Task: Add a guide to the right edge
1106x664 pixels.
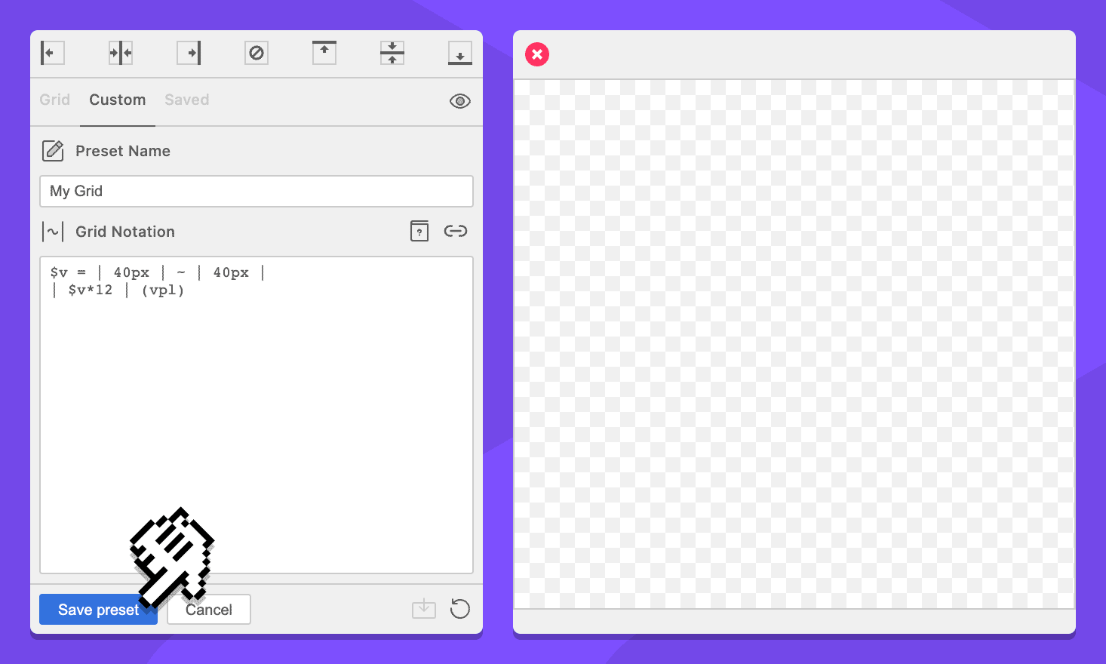Action: click(x=189, y=53)
